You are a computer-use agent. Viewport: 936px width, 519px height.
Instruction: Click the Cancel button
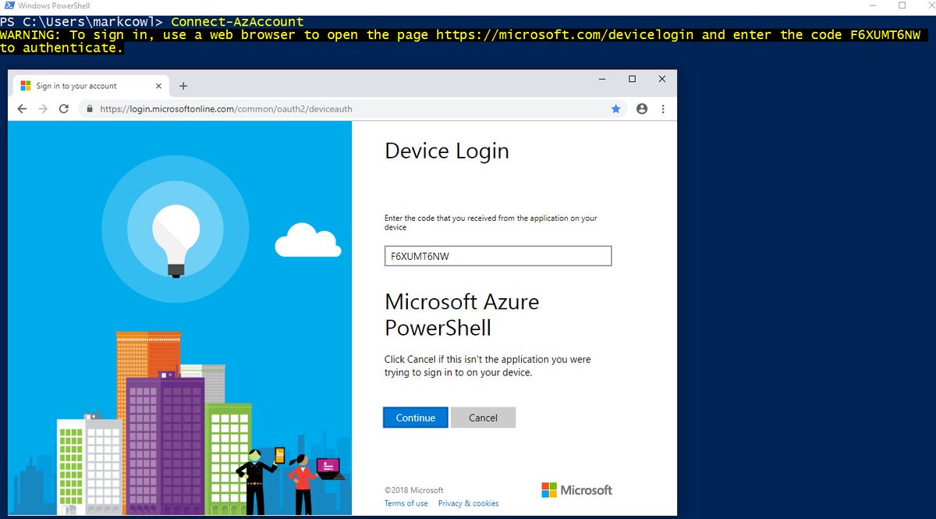[483, 418]
